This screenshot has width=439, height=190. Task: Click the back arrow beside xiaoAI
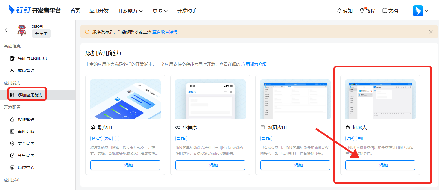point(6,30)
